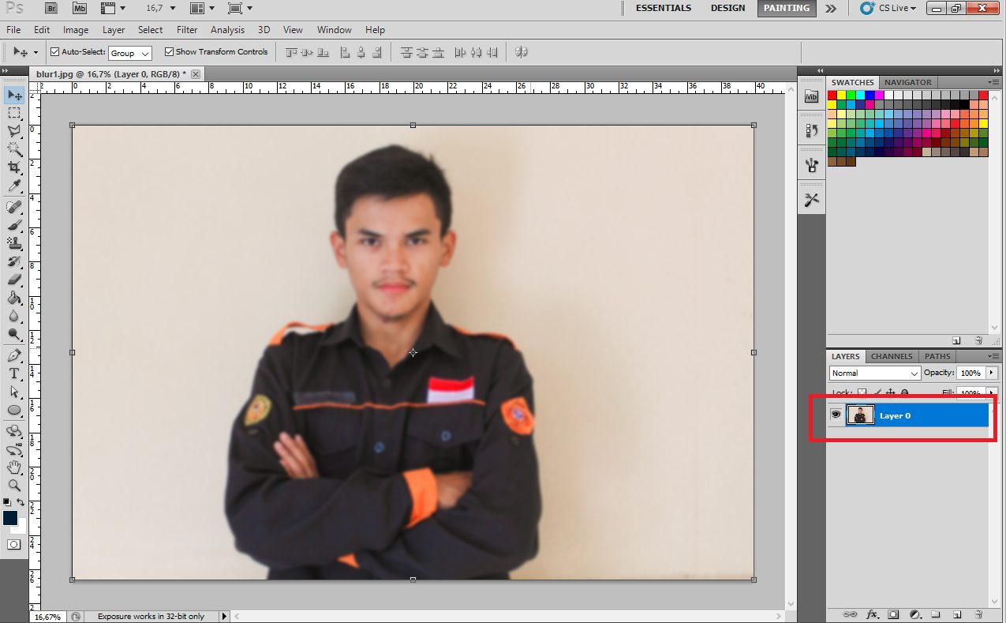The image size is (1006, 623).
Task: Toggle Quick Mask mode
Action: pyautogui.click(x=14, y=544)
